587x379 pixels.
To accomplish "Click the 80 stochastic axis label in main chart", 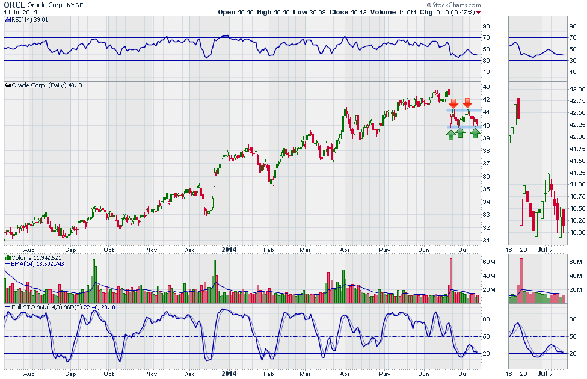I will (487, 319).
